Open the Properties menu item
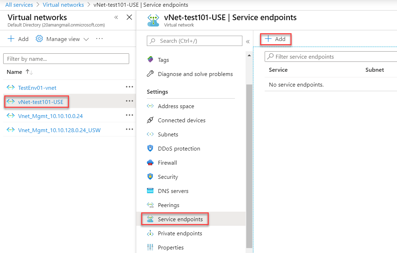 coord(171,248)
